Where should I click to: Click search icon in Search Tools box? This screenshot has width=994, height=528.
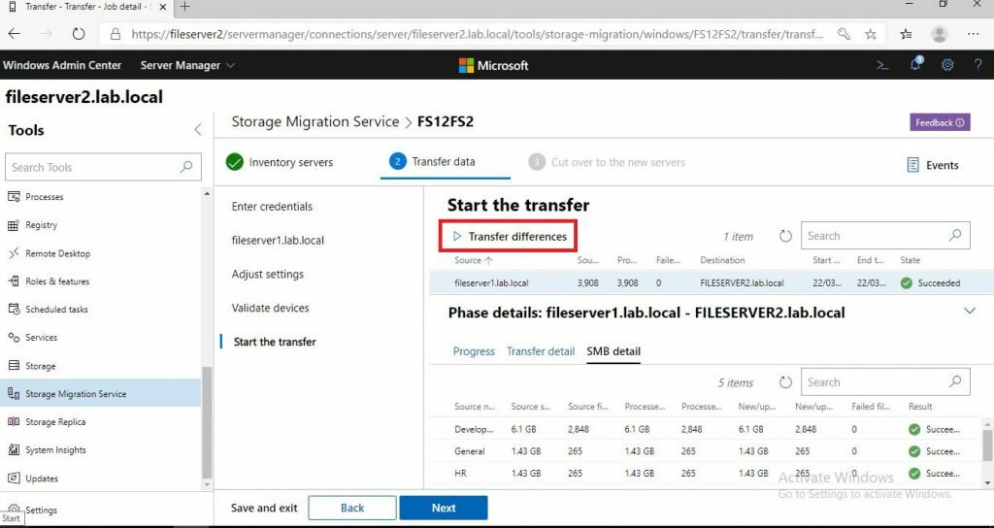pyautogui.click(x=186, y=167)
